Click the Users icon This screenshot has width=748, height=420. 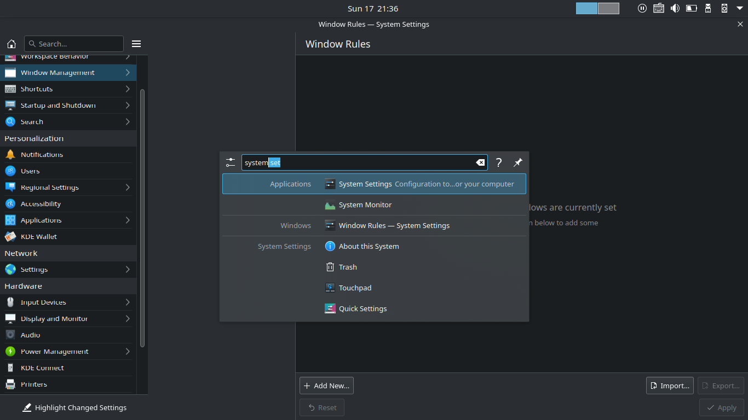[x=10, y=171]
